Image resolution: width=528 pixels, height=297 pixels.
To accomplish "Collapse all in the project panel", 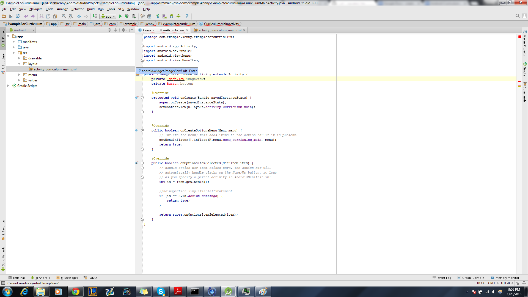I will point(116,30).
